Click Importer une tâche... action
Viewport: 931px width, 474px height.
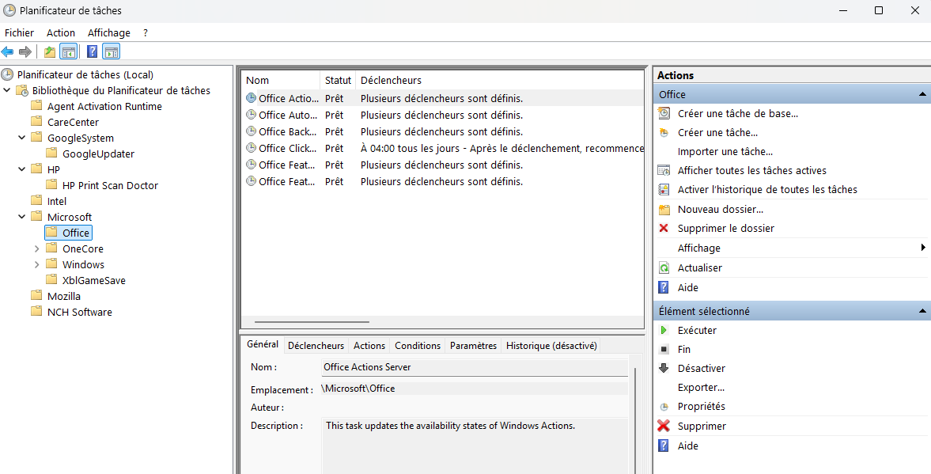click(725, 151)
